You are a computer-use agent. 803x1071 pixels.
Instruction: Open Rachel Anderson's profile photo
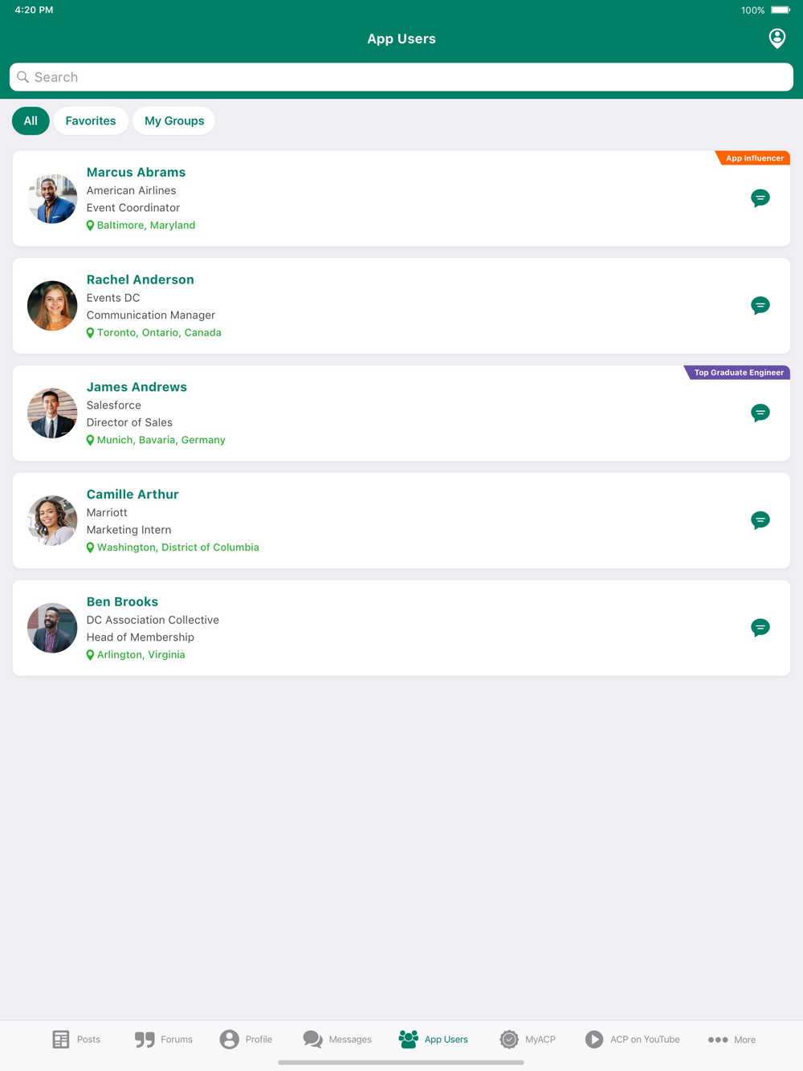pos(52,306)
